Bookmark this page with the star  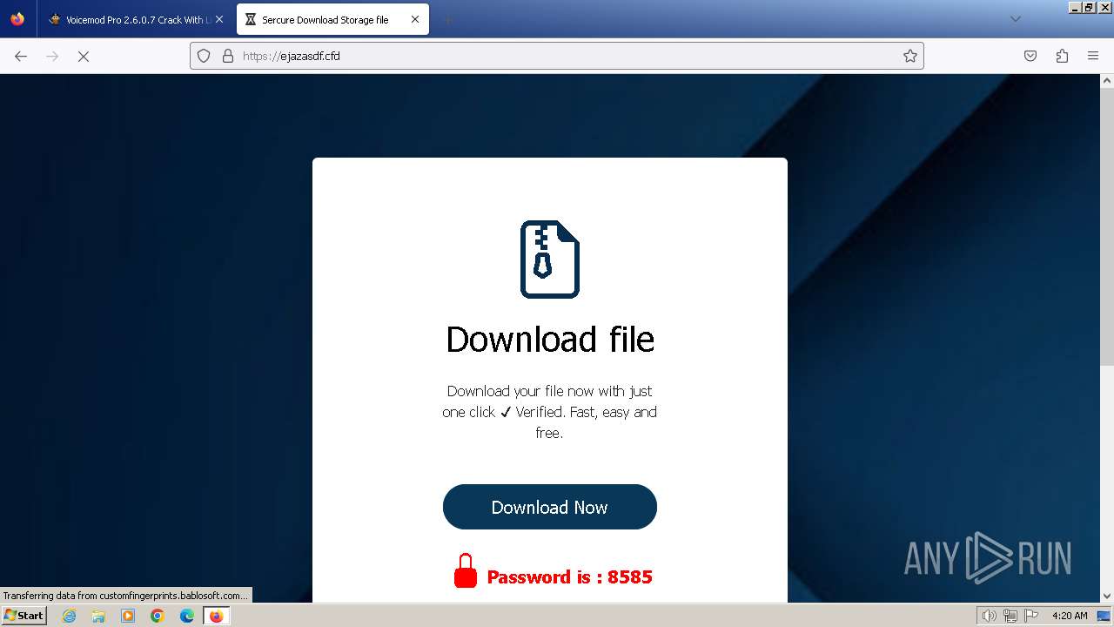click(x=910, y=56)
